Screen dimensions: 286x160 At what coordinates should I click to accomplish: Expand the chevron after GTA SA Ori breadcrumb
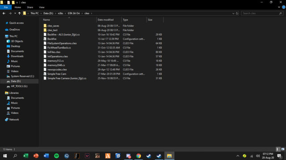[82, 13]
